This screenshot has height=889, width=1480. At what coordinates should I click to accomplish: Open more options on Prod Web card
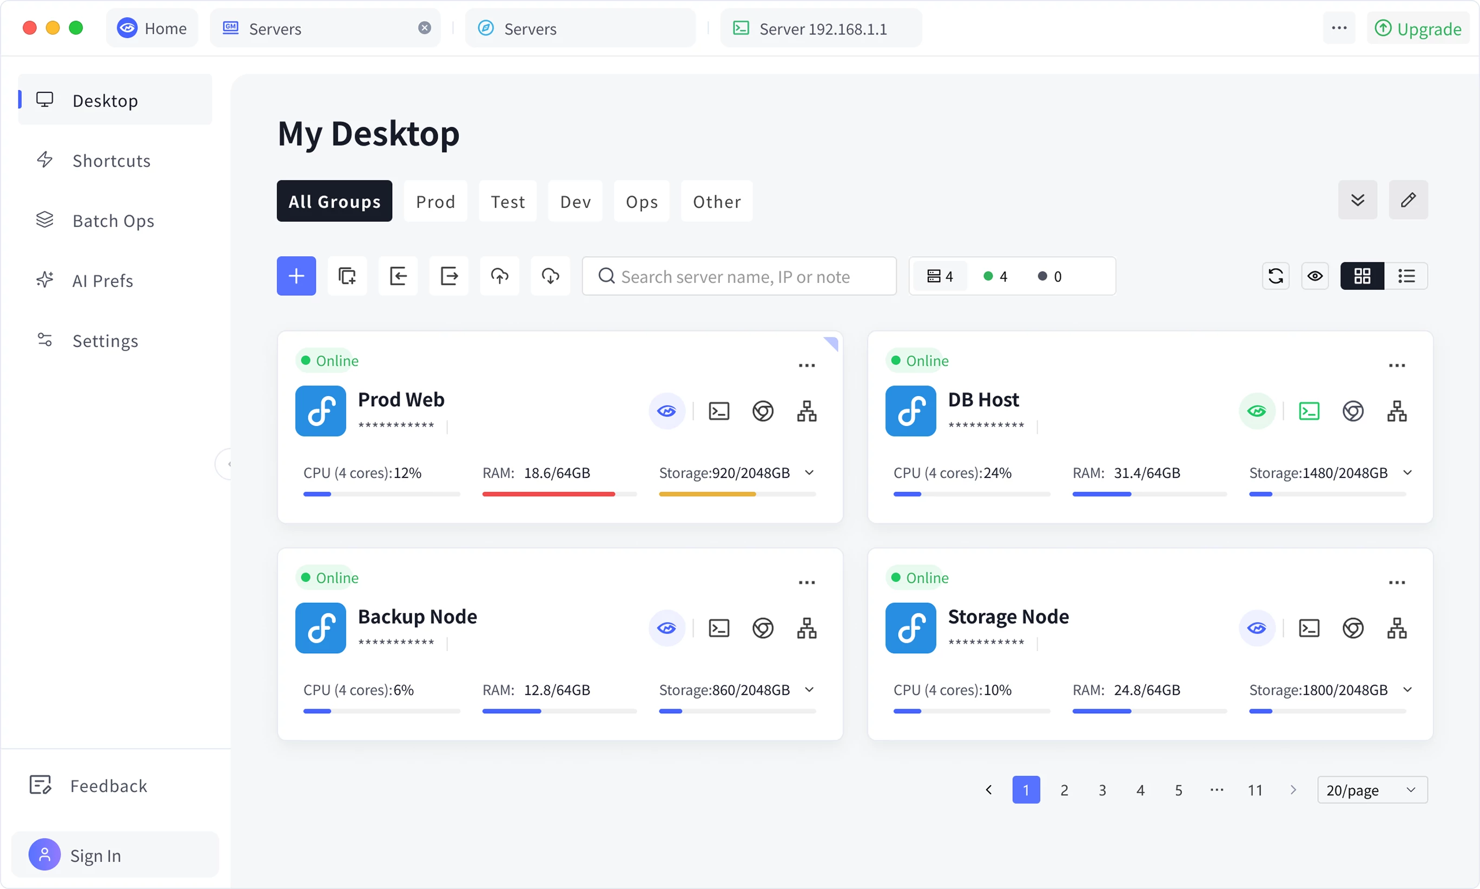(807, 366)
